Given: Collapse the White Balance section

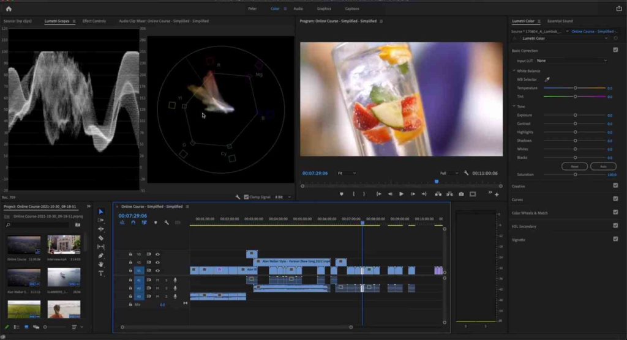Looking at the screenshot, I should point(514,71).
